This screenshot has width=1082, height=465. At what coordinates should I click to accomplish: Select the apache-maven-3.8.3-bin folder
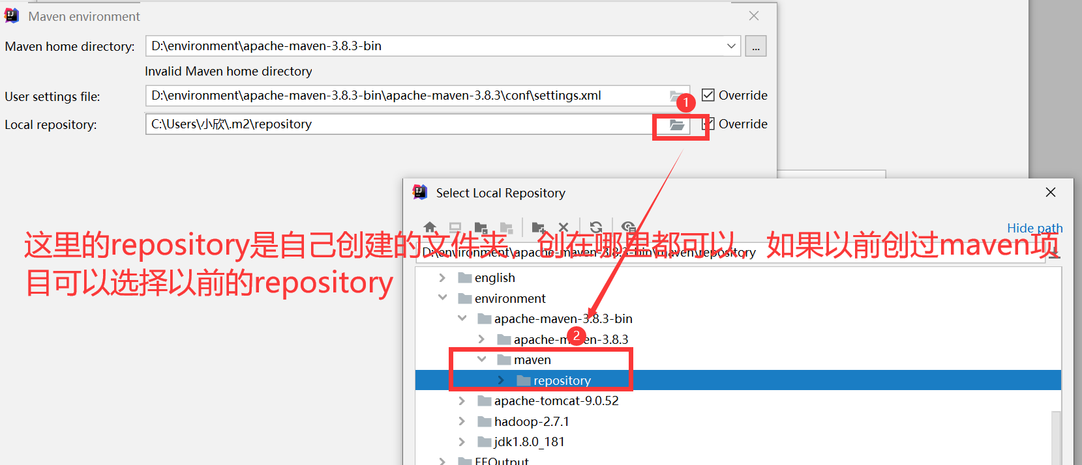[738, 319]
